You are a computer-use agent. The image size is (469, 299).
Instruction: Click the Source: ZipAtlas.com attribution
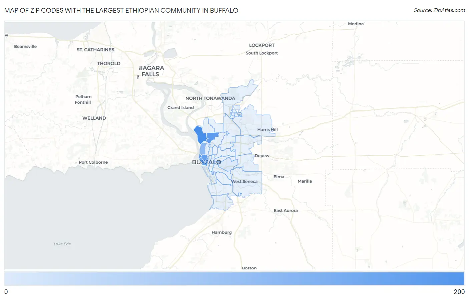(439, 10)
